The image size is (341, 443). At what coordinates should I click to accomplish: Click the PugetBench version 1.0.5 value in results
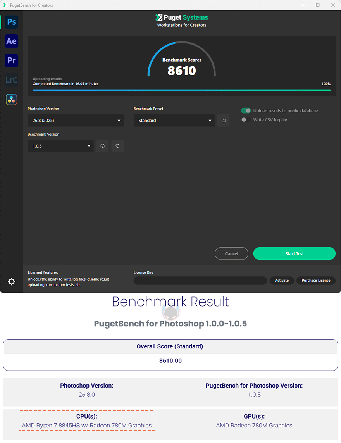[254, 395]
